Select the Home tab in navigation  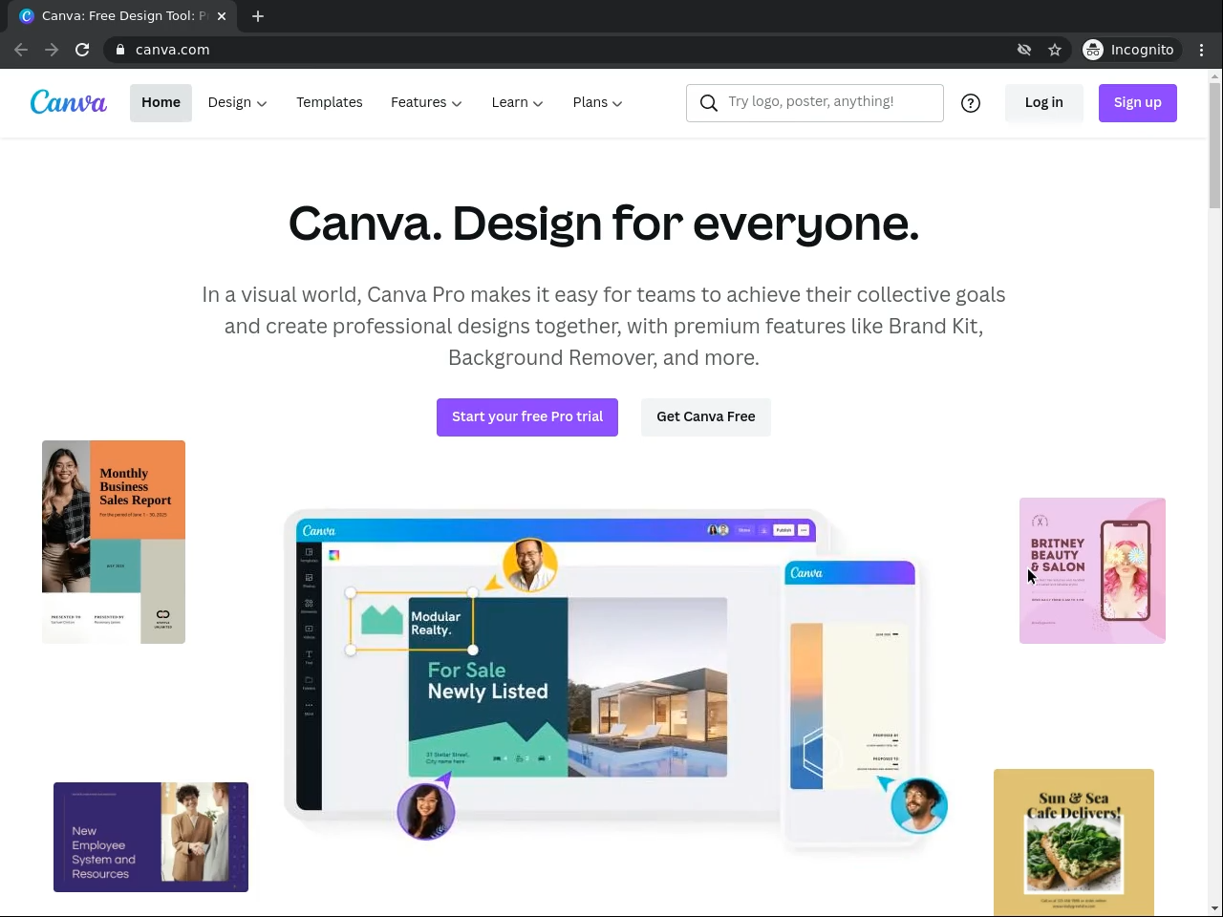[x=161, y=102]
